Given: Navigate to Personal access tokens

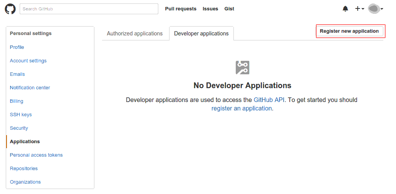Looking at the screenshot, I should pyautogui.click(x=36, y=155).
